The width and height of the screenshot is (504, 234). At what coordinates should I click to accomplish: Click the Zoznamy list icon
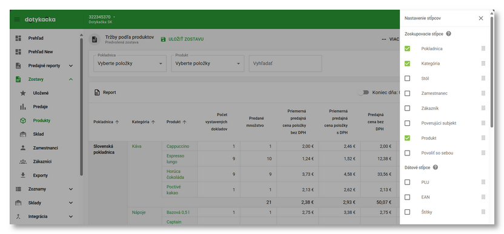(18, 189)
